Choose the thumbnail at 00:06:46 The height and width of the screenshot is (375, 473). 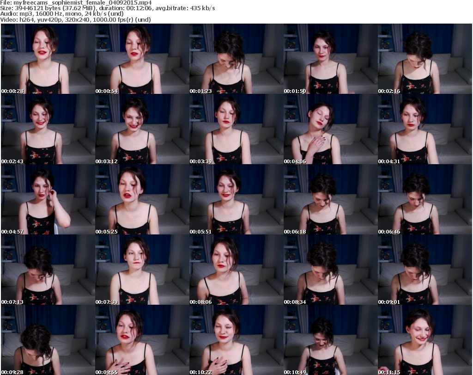(x=425, y=200)
